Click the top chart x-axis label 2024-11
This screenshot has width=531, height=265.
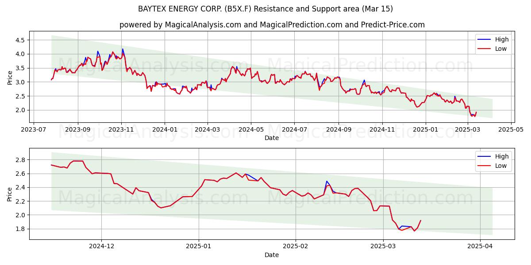pos(382,130)
